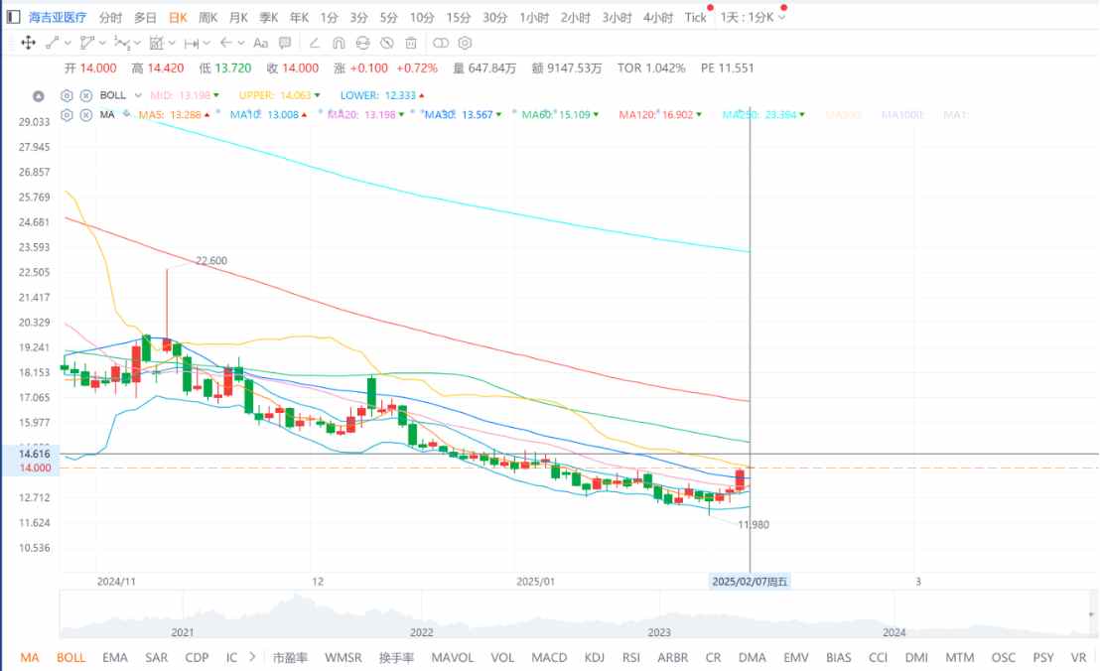Click the trash icon to delete drawings
The width and height of the screenshot is (1100, 671).
coord(412,43)
